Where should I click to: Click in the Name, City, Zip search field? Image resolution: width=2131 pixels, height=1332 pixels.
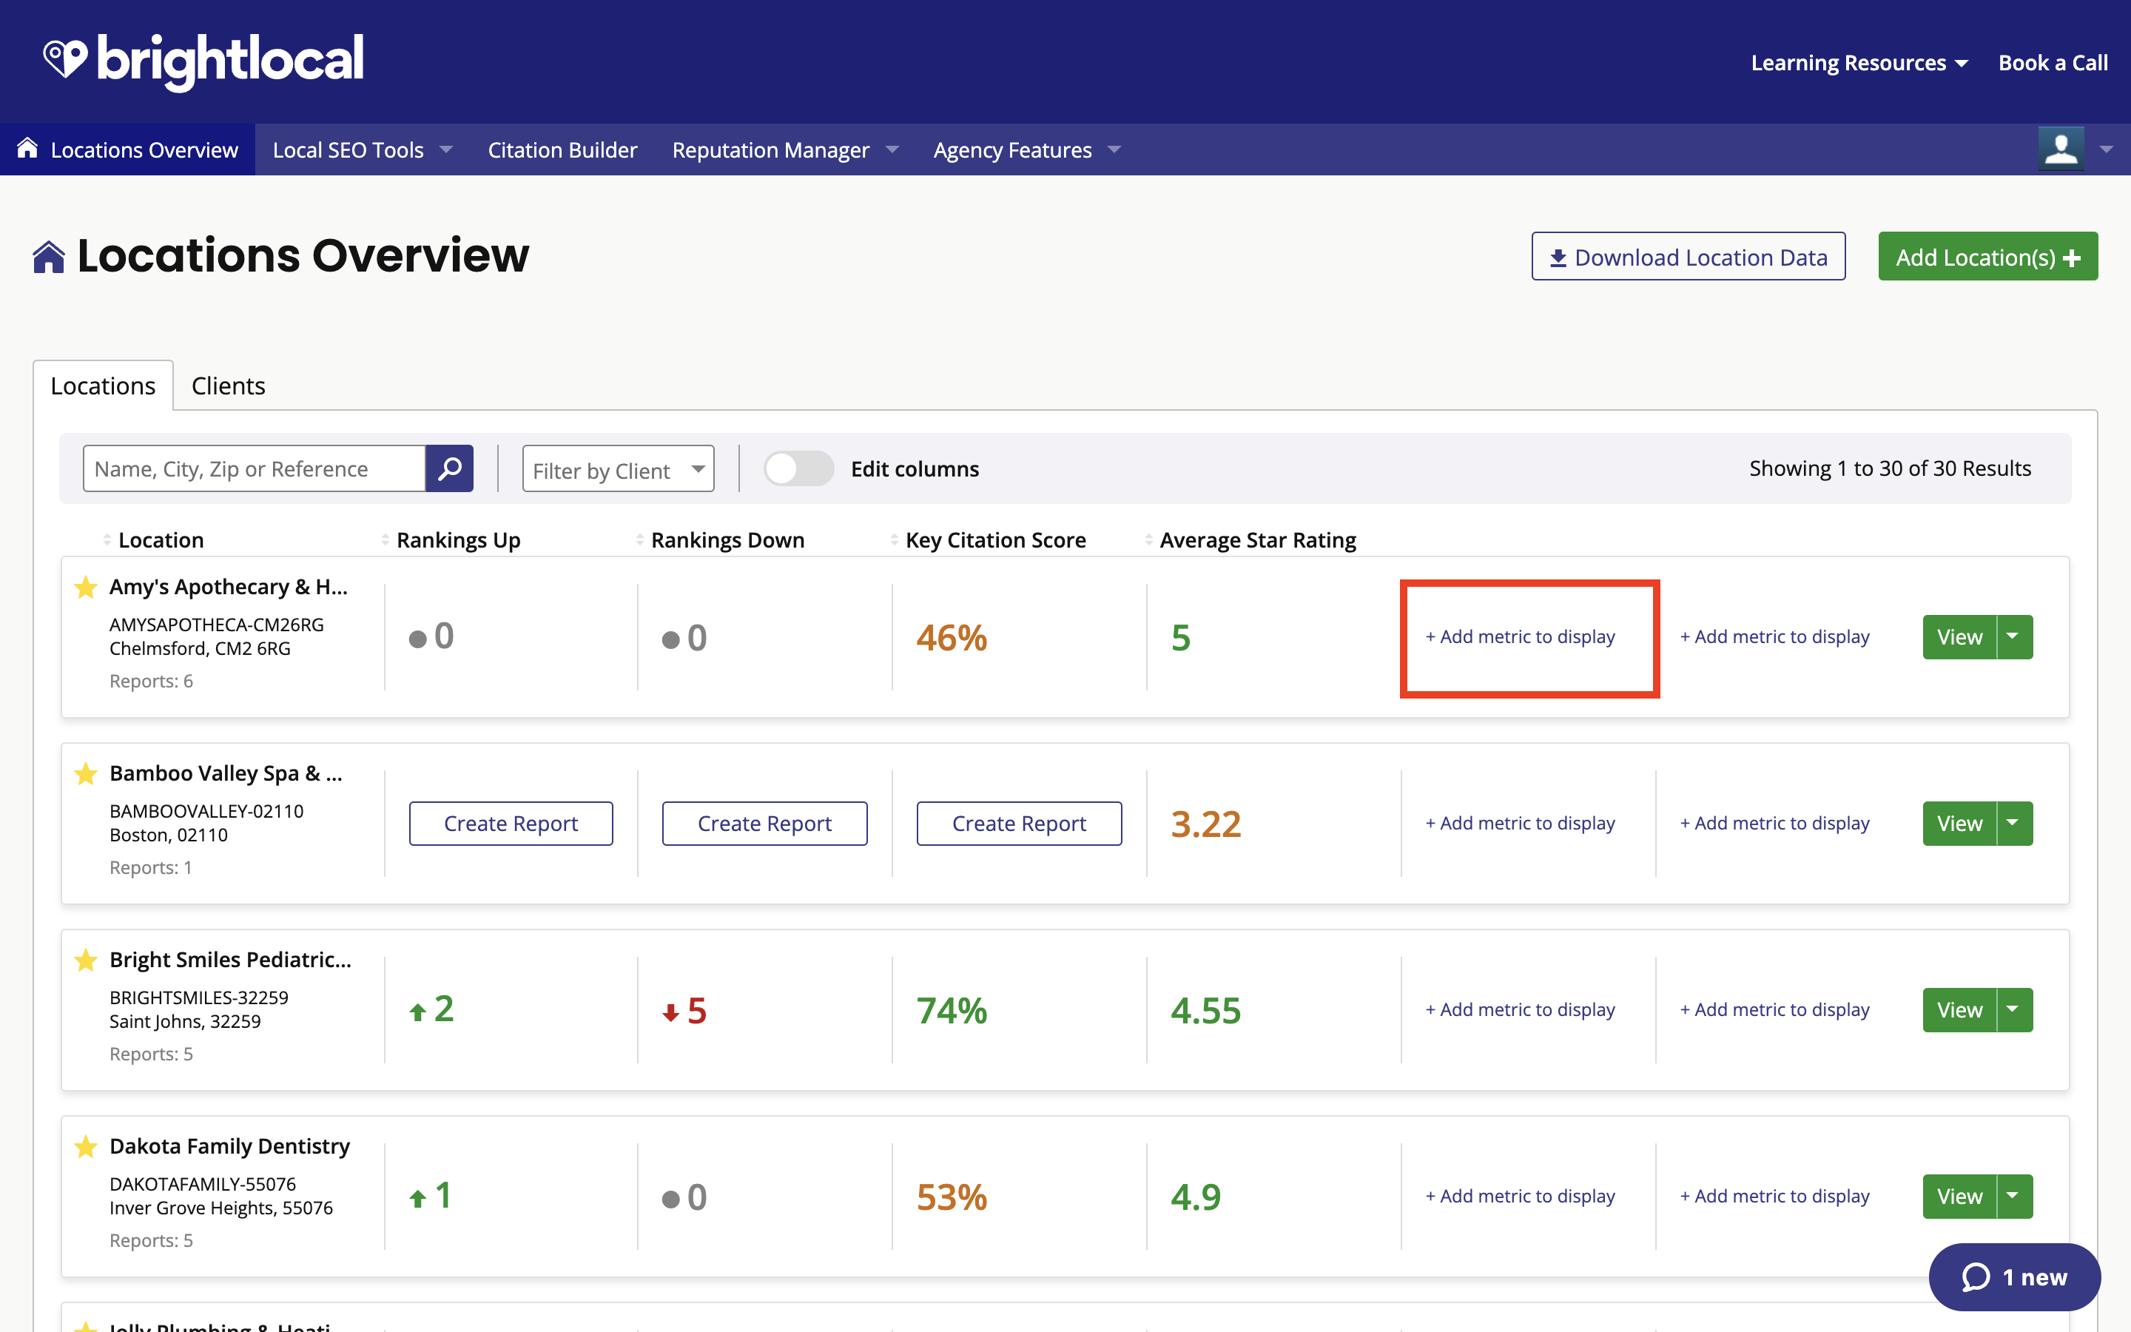tap(255, 468)
